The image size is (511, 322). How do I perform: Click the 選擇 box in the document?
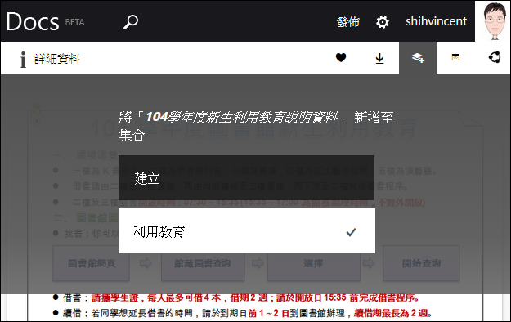click(x=313, y=263)
